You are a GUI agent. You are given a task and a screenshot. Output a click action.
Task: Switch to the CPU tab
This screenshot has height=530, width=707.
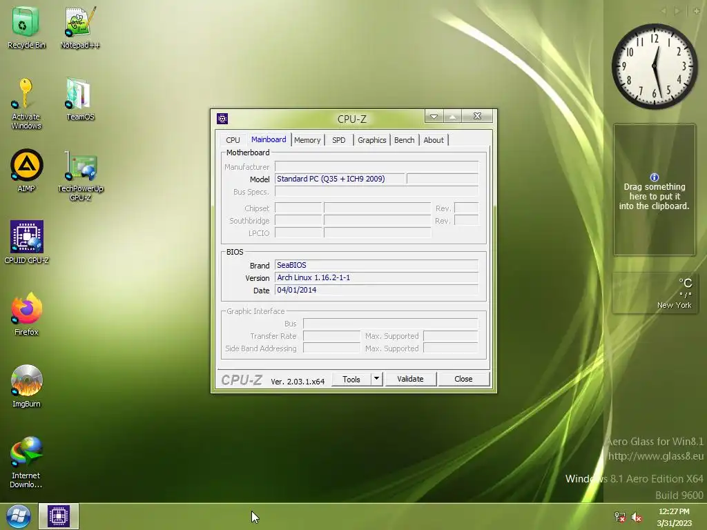tap(233, 140)
